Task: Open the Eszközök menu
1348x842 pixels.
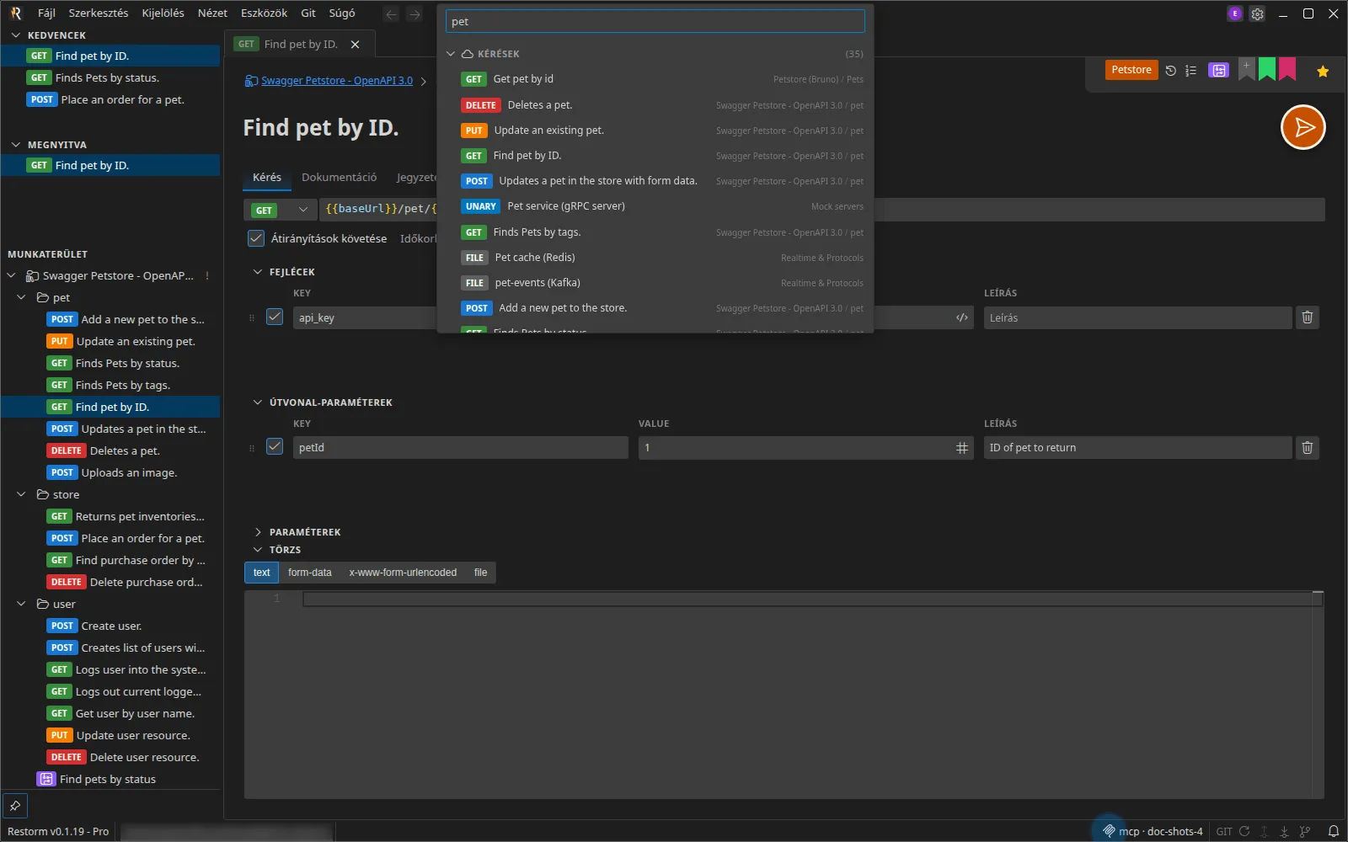Action: point(264,13)
